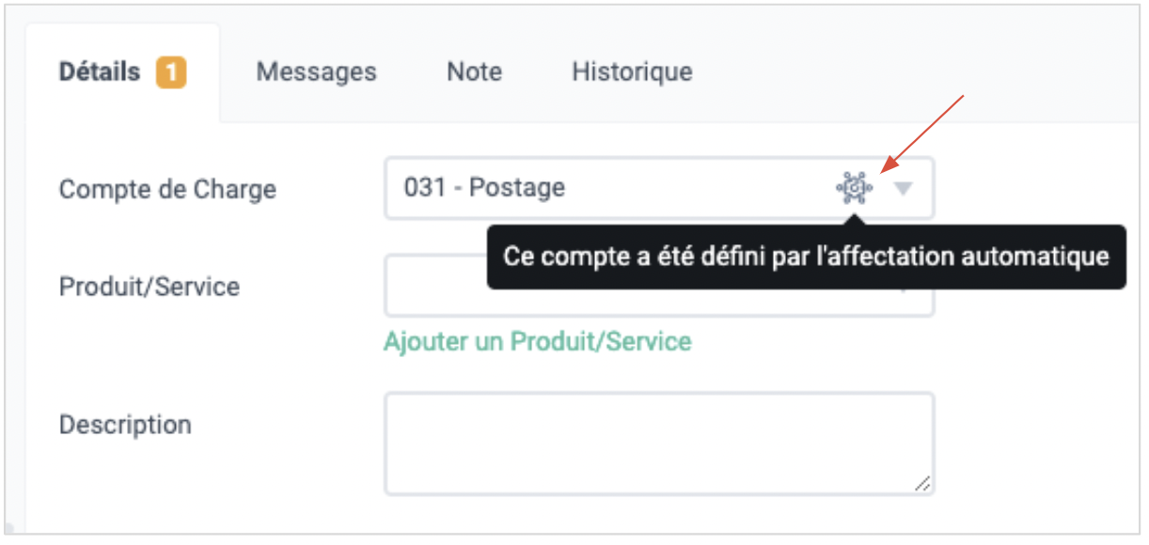Image resolution: width=1149 pixels, height=545 pixels.
Task: Click inside the Description text area
Action: click(x=659, y=444)
